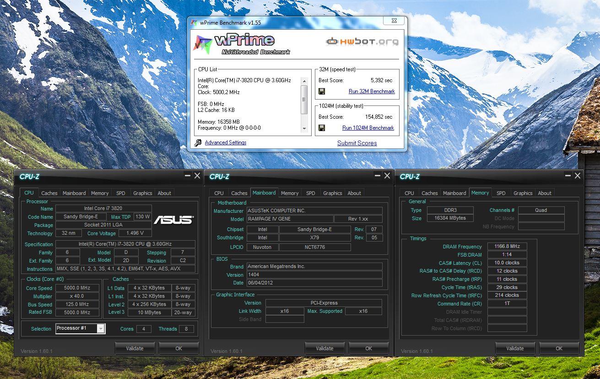The height and width of the screenshot is (379, 600).
Task: Open About tab in the CPU window
Action: coord(164,193)
